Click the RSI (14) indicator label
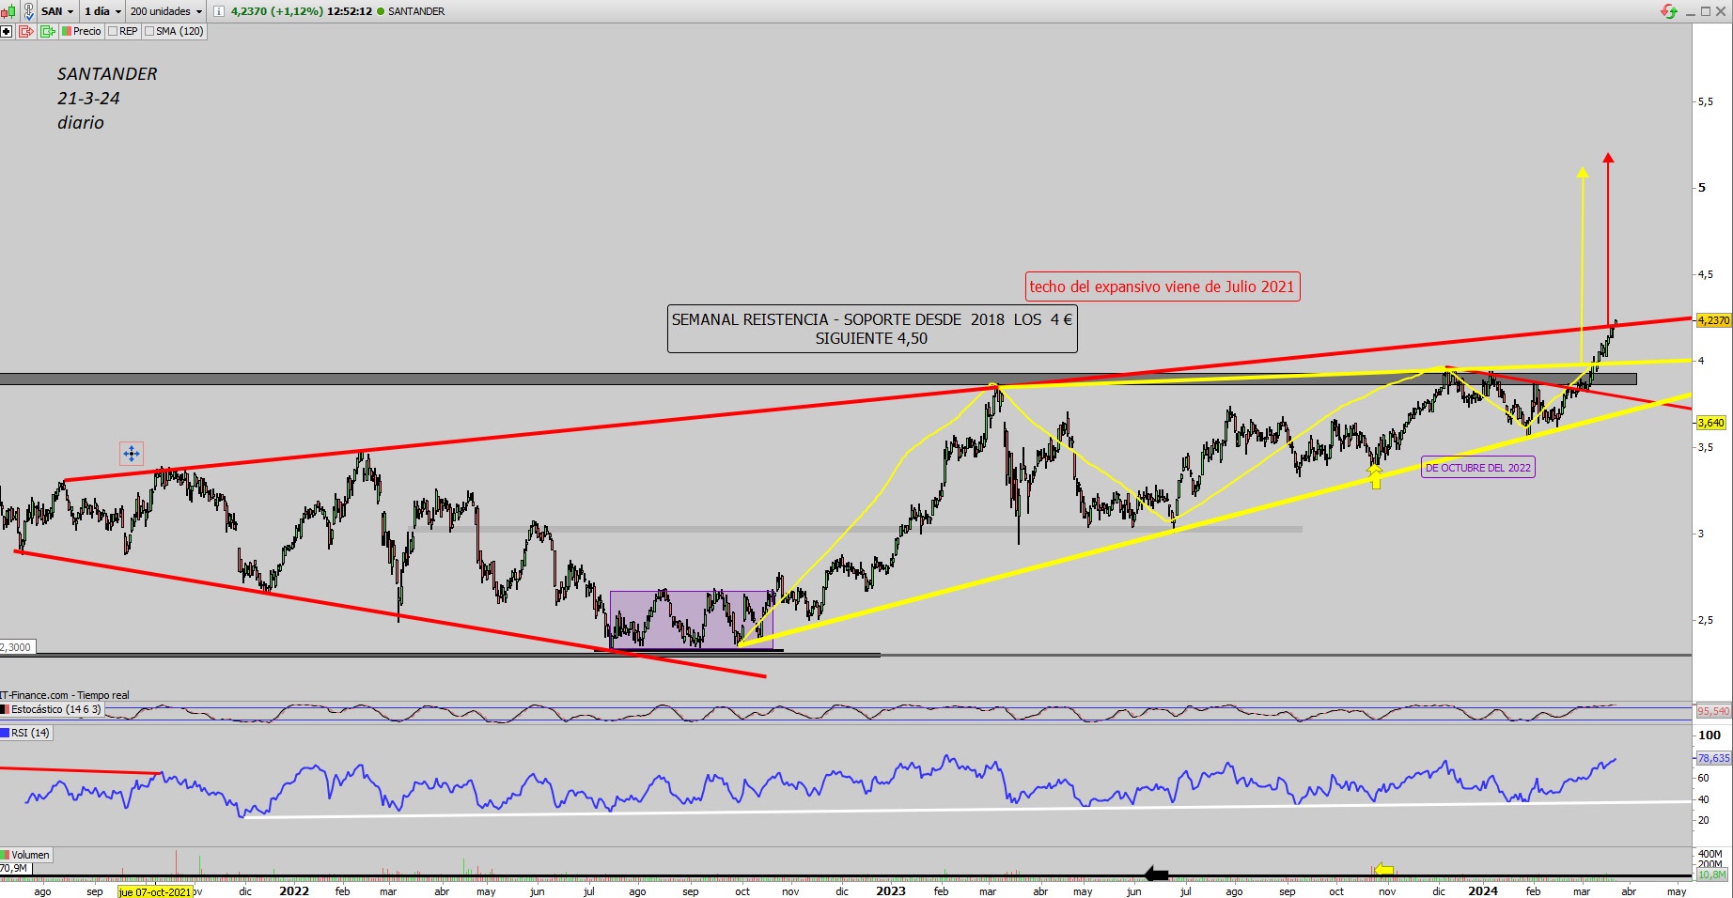 [26, 733]
